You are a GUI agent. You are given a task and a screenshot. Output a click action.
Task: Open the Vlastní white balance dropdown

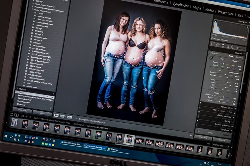pyautogui.click(x=235, y=61)
